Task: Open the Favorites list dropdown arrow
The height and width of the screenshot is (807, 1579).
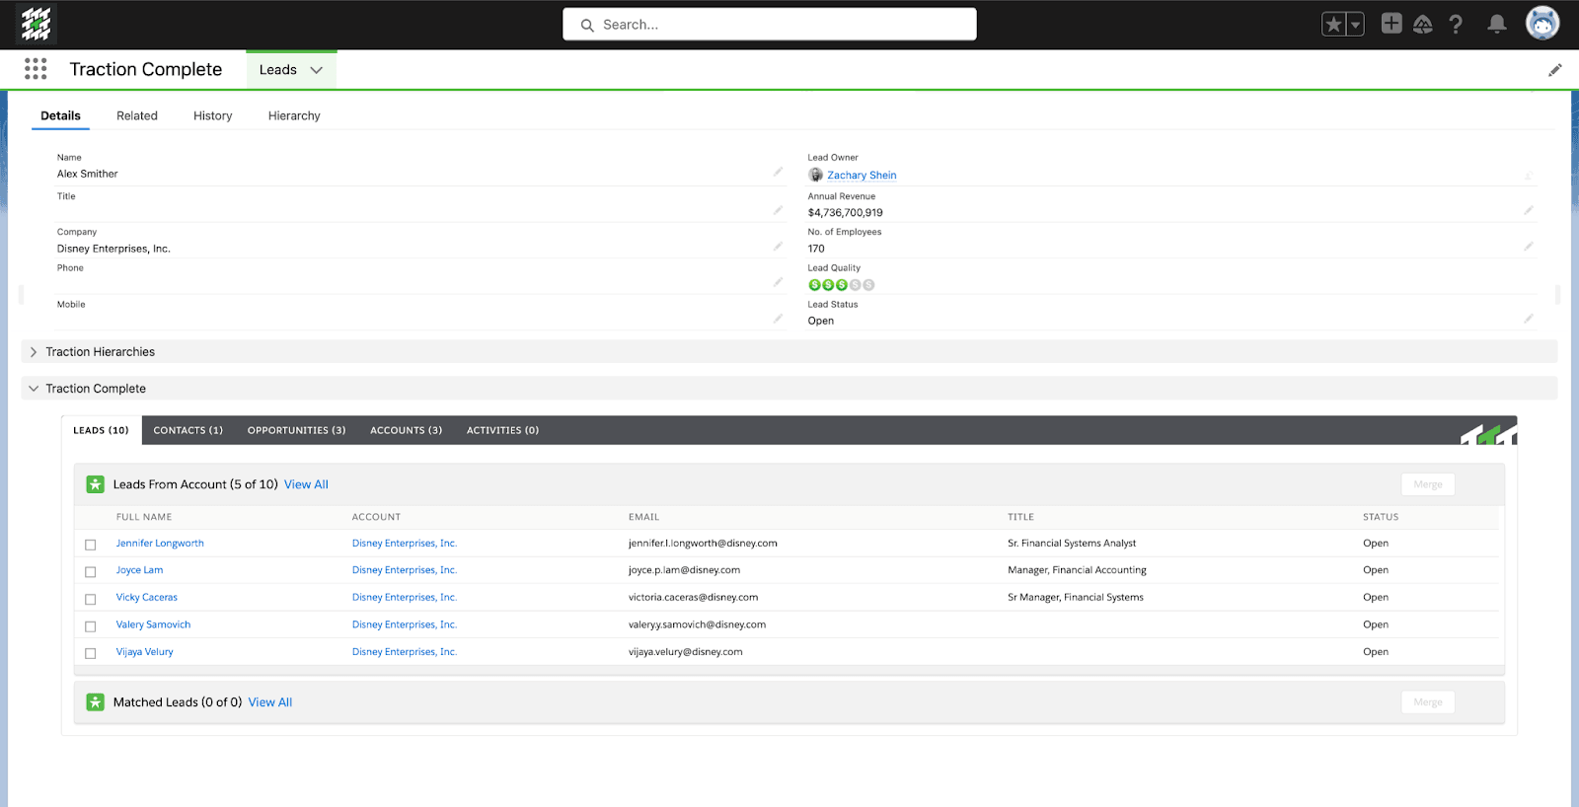Action: [1356, 25]
